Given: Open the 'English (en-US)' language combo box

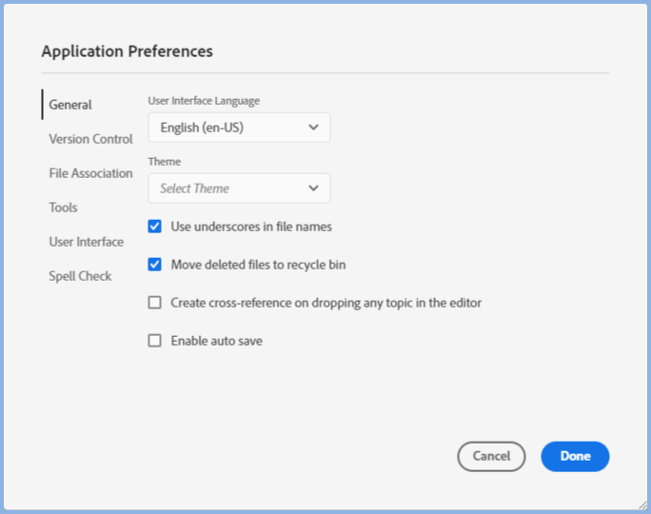Looking at the screenshot, I should click(238, 128).
